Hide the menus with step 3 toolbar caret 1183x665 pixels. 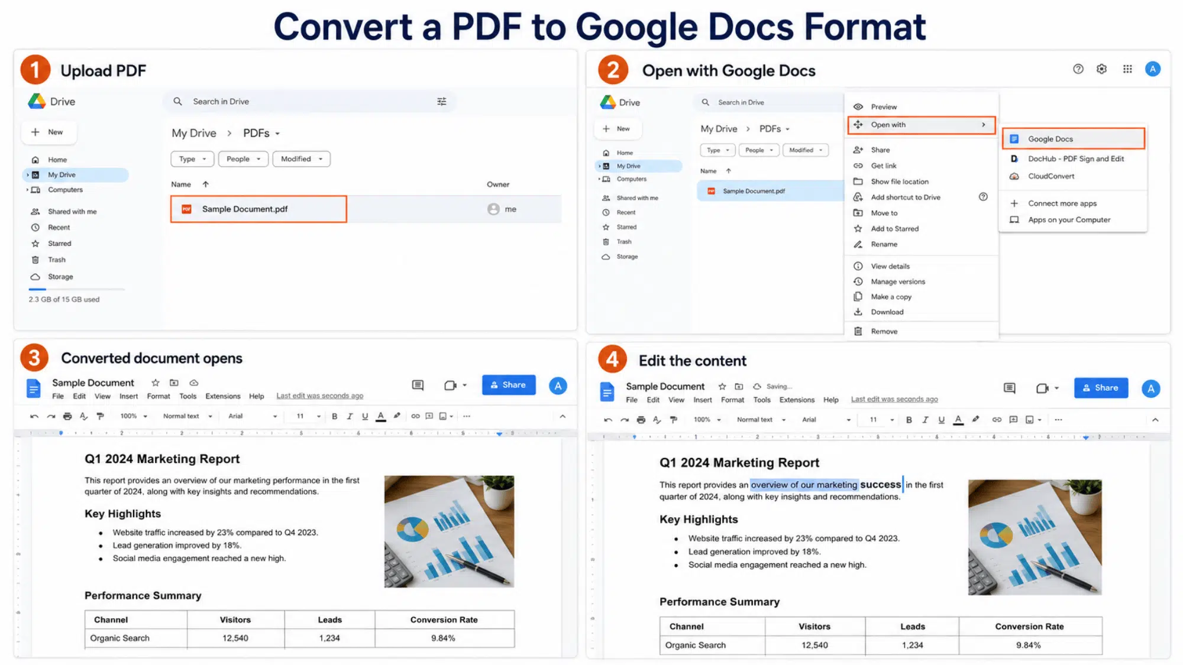click(563, 417)
